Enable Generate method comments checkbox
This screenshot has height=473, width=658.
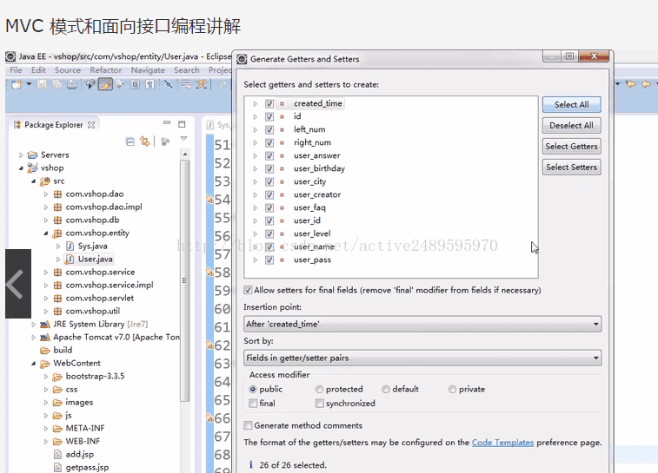[248, 425]
